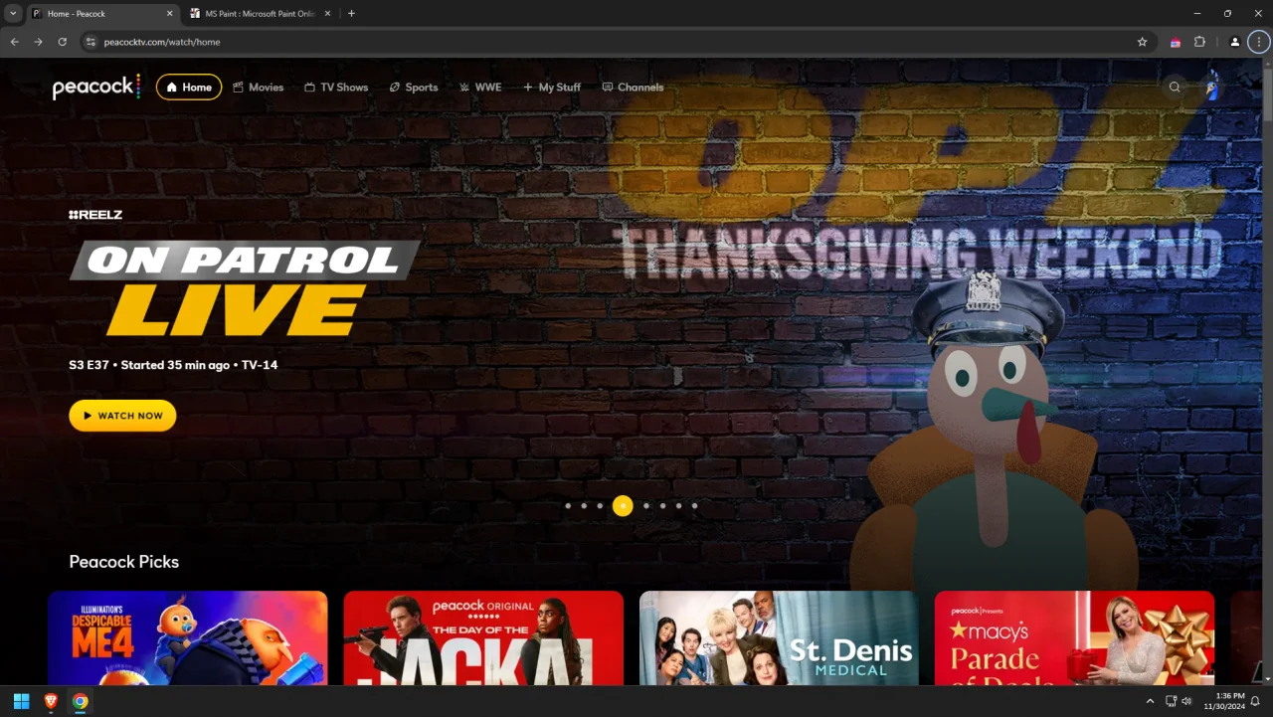Open the browser Extensions puzzle icon

pos(1199,42)
